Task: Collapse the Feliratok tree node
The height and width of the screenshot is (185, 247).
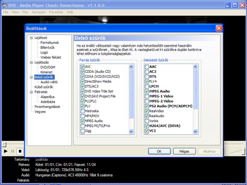Action: point(31,92)
